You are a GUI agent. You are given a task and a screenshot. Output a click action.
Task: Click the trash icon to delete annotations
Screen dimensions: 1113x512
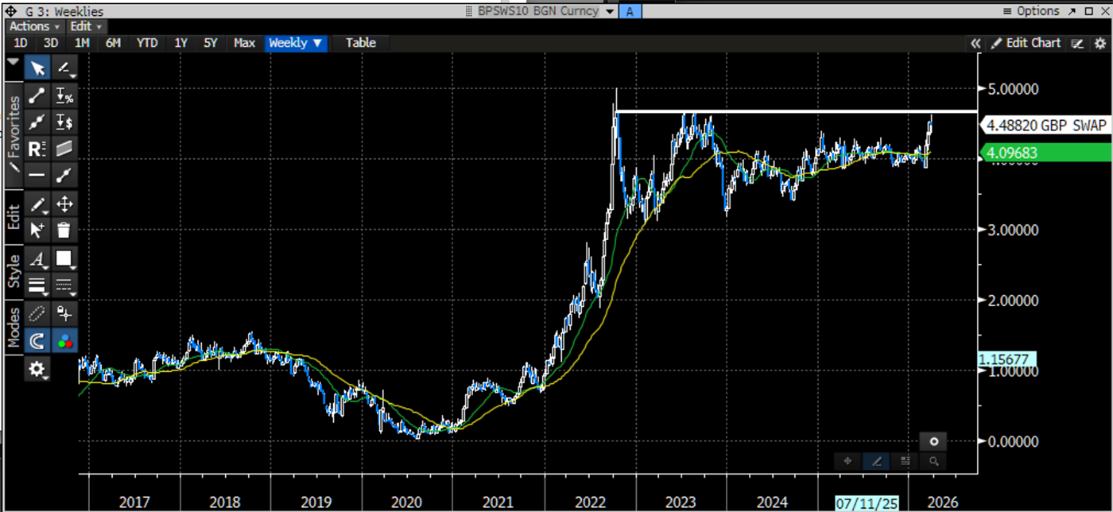(64, 231)
